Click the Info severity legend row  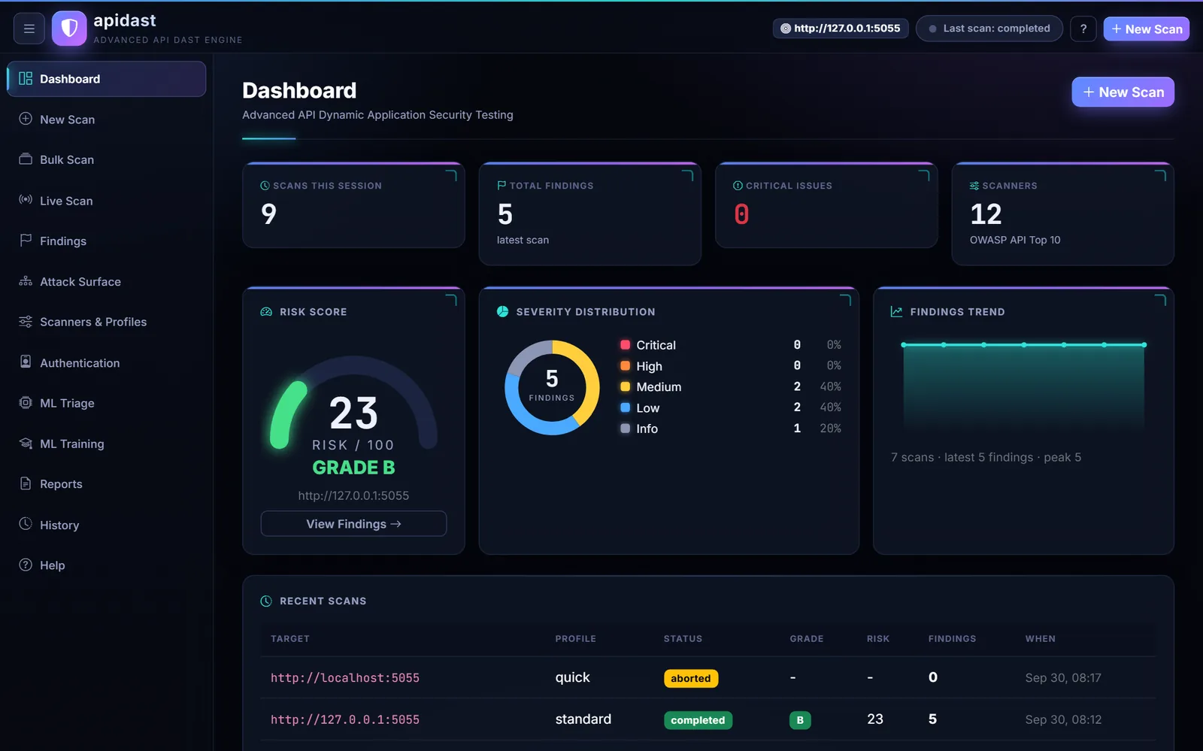tap(731, 428)
